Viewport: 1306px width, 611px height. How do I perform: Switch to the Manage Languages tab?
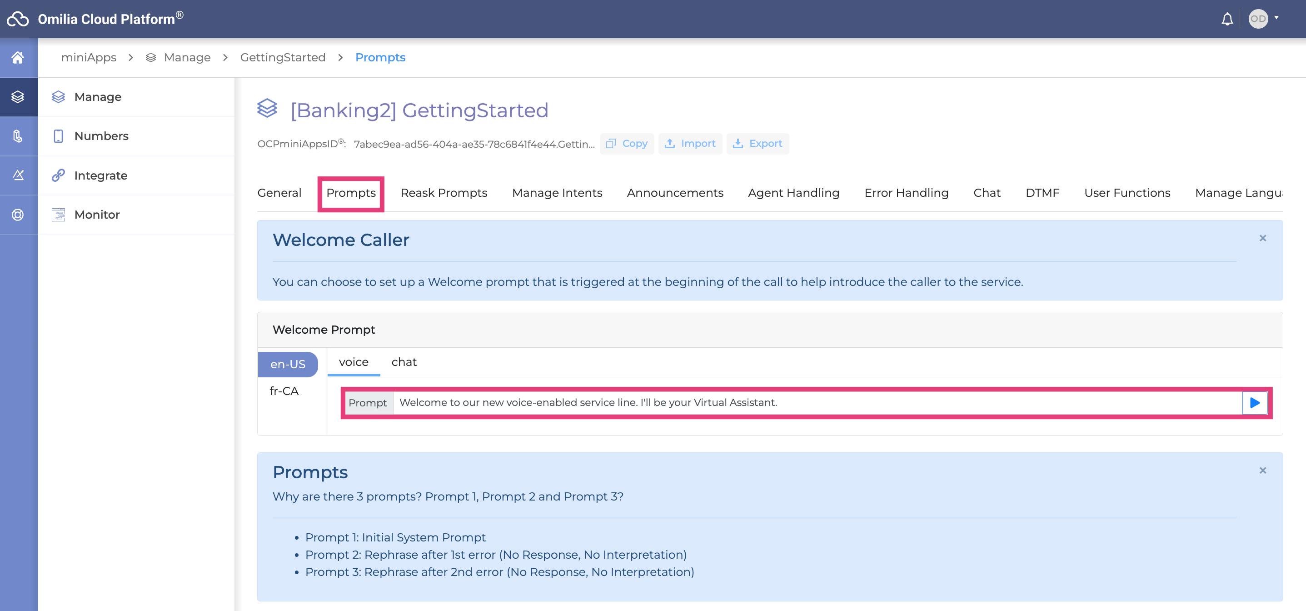(1239, 193)
